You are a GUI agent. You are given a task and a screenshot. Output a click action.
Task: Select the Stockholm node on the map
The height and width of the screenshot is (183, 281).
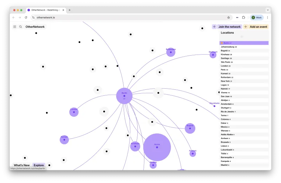[214, 106]
